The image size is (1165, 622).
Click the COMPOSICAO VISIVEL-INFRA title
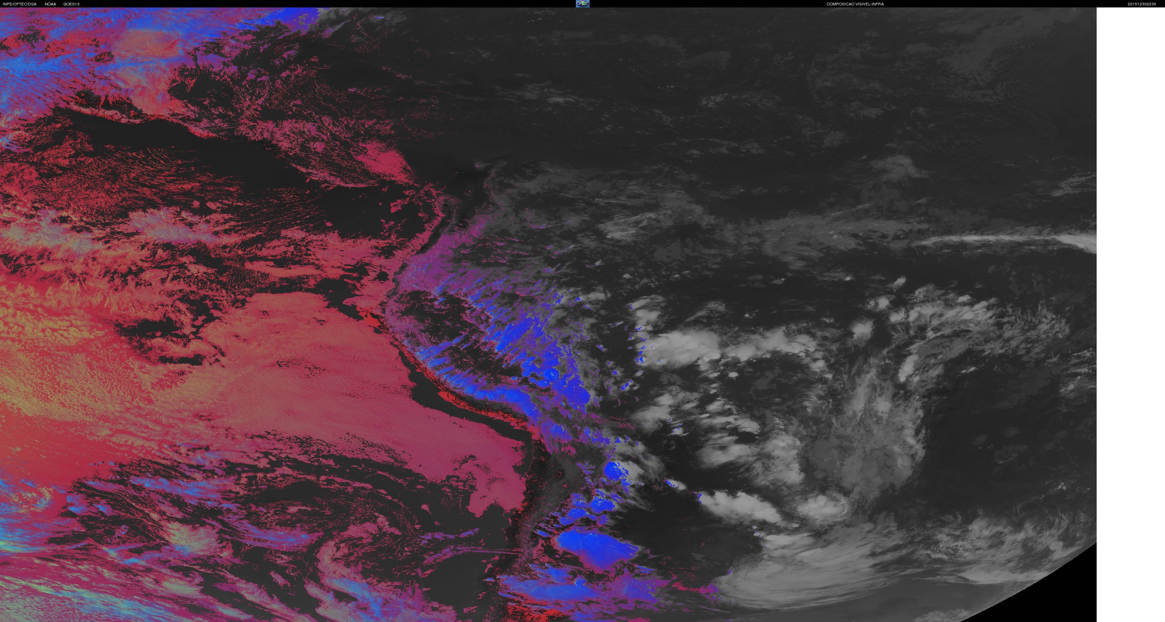pos(855,4)
